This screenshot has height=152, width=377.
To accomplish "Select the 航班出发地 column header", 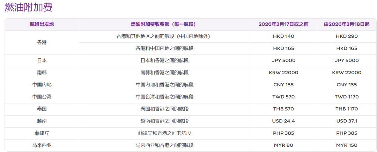I will click(42, 24).
